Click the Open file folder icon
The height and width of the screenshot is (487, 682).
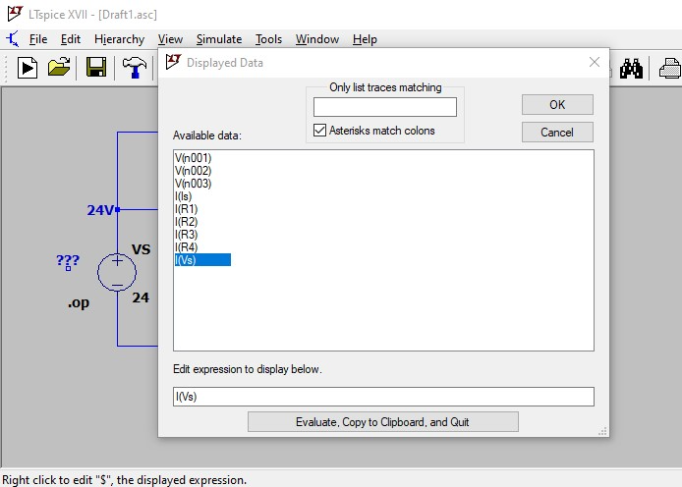[x=59, y=68]
